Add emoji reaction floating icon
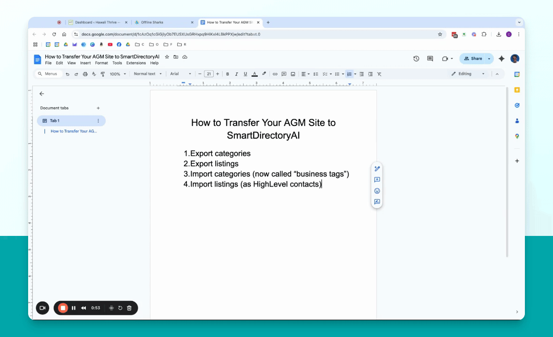Viewport: 553px width, 337px height. (377, 191)
